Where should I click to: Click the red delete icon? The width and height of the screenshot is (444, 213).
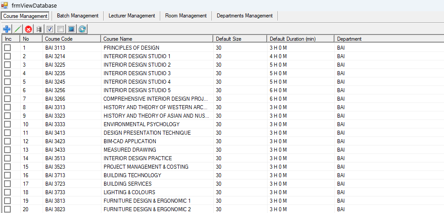28,29
